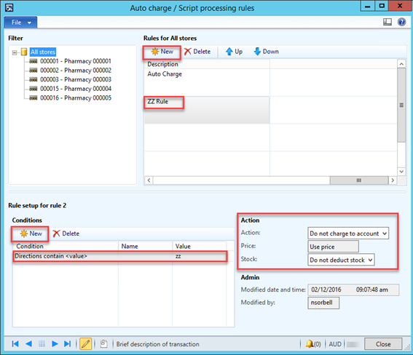
Task: Go to first record navigation arrow
Action: (x=15, y=343)
